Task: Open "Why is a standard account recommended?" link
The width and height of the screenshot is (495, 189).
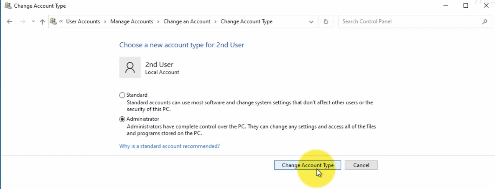Action: pyautogui.click(x=169, y=146)
